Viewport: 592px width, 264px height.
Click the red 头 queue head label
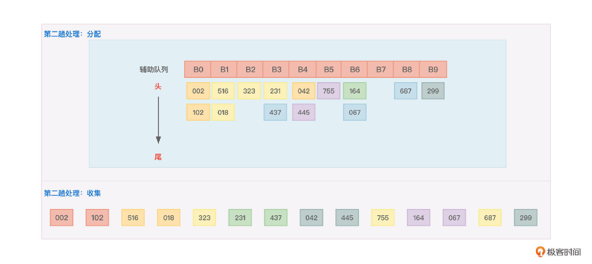[158, 86]
